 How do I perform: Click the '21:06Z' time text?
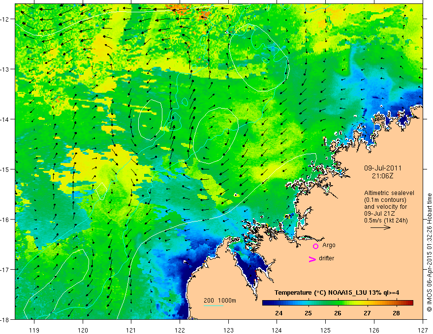(382, 176)
